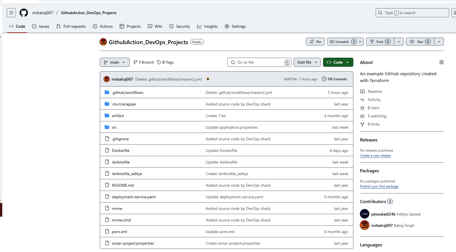
Task: Click the commit author avatar in the commit bar
Action: point(107,79)
